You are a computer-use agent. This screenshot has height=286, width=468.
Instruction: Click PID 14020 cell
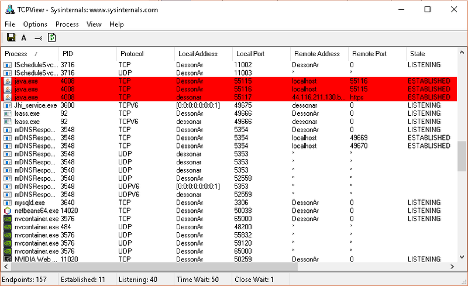pos(69,211)
